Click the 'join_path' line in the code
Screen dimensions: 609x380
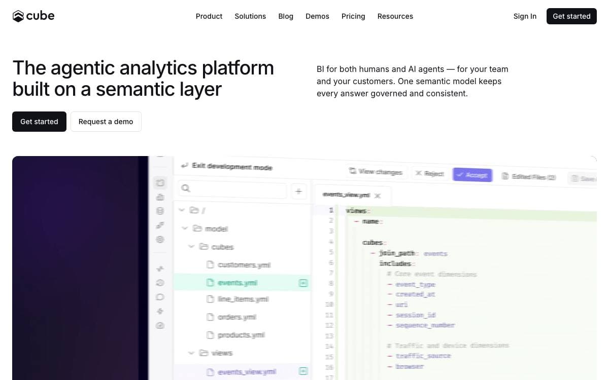tap(409, 253)
